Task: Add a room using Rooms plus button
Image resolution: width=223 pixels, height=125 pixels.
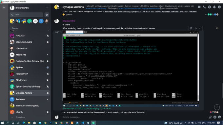Action: click(48, 28)
